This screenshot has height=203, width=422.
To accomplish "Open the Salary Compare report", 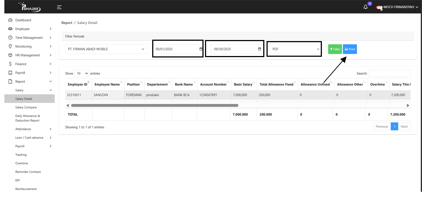I will pos(26,107).
